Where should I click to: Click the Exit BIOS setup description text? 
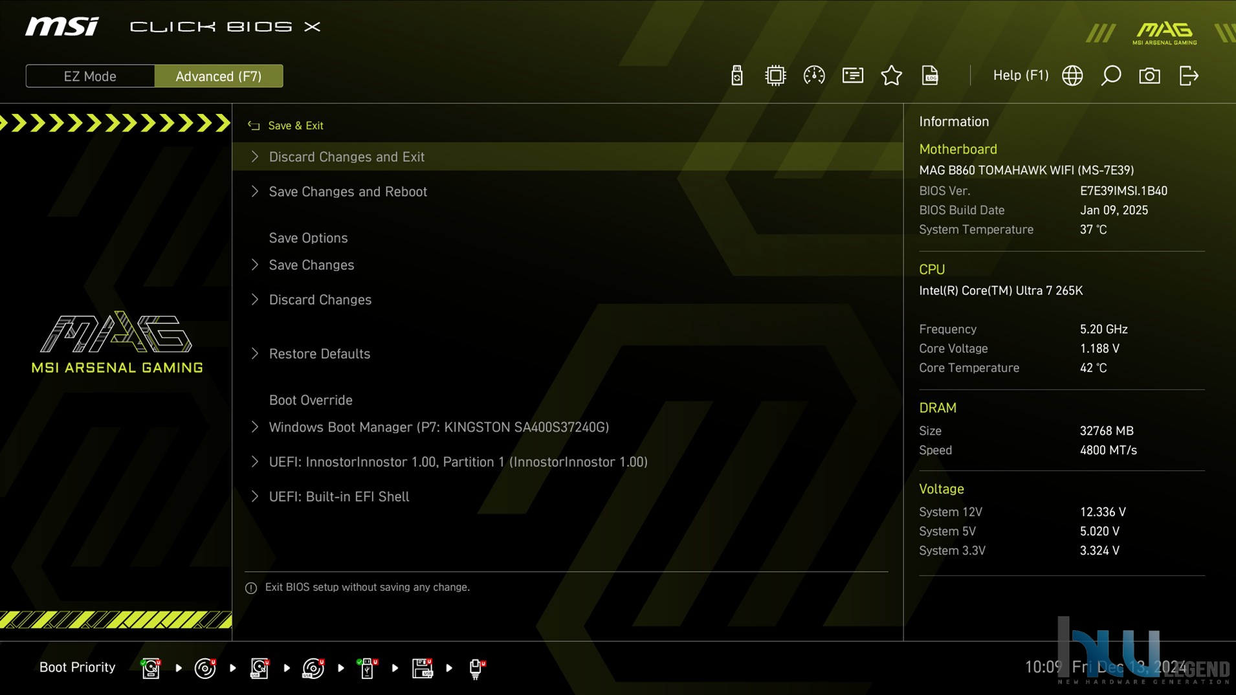pos(367,587)
